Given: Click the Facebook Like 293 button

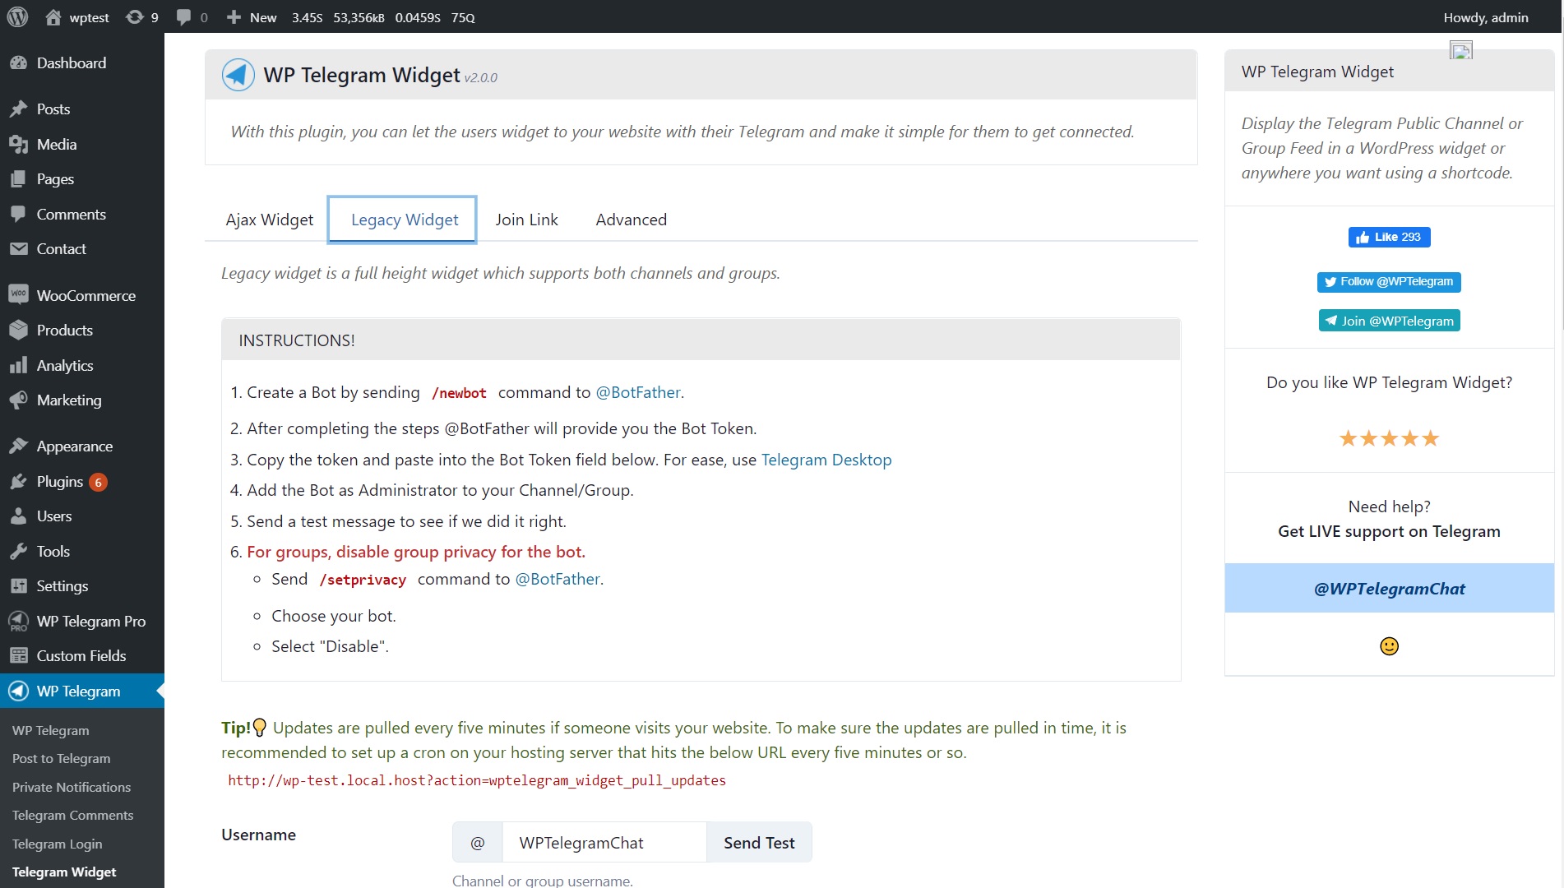Looking at the screenshot, I should [1389, 238].
